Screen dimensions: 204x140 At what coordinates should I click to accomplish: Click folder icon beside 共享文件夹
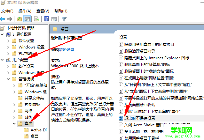[20, 98]
